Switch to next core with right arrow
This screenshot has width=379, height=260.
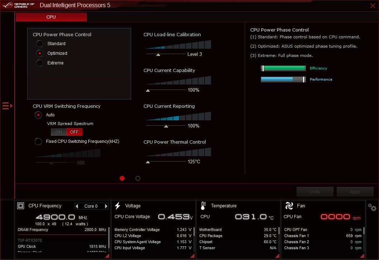click(x=106, y=206)
